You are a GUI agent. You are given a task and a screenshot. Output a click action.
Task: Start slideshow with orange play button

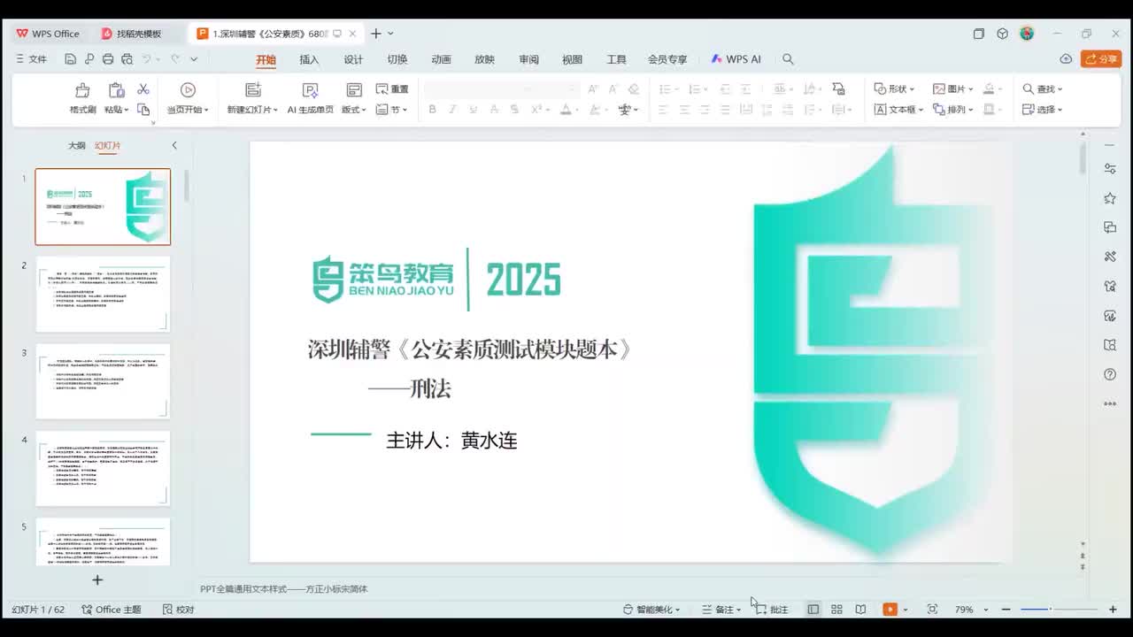(890, 610)
